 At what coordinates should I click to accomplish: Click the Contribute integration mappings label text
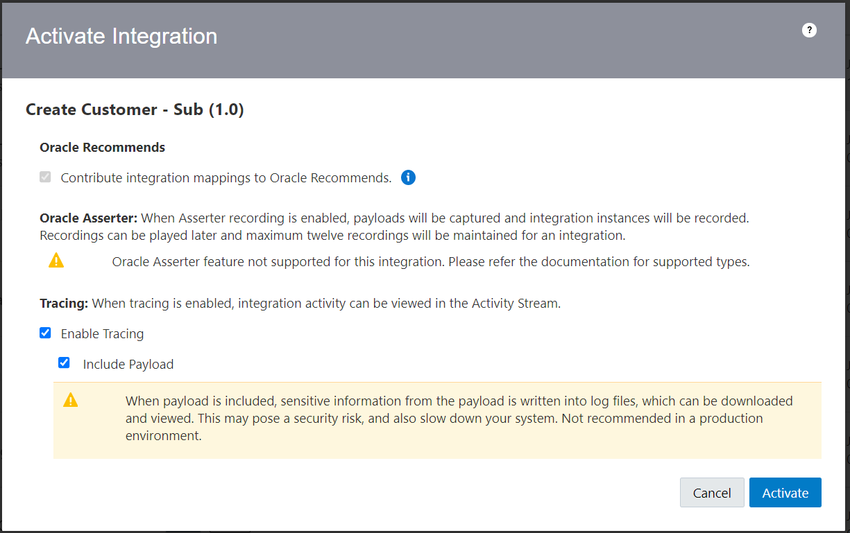pos(226,177)
